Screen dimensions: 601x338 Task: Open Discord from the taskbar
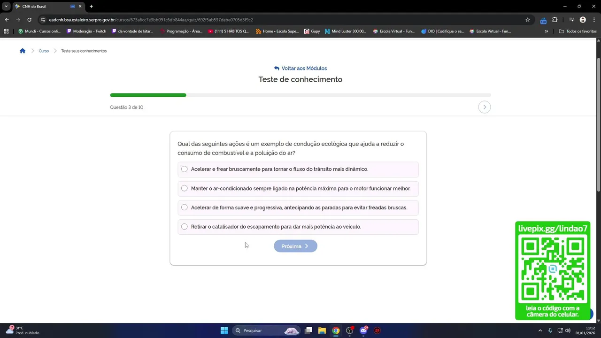[x=363, y=330]
